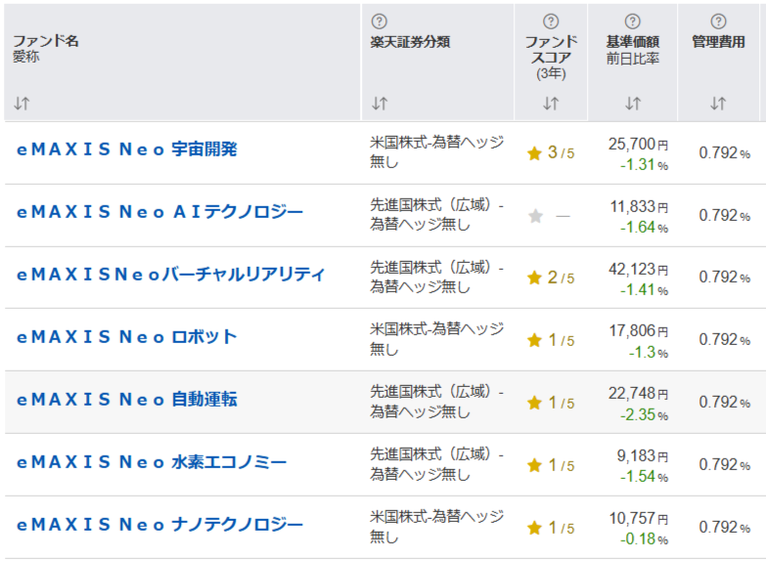Click the -1.3% change value
766x561 pixels.
pos(649,352)
